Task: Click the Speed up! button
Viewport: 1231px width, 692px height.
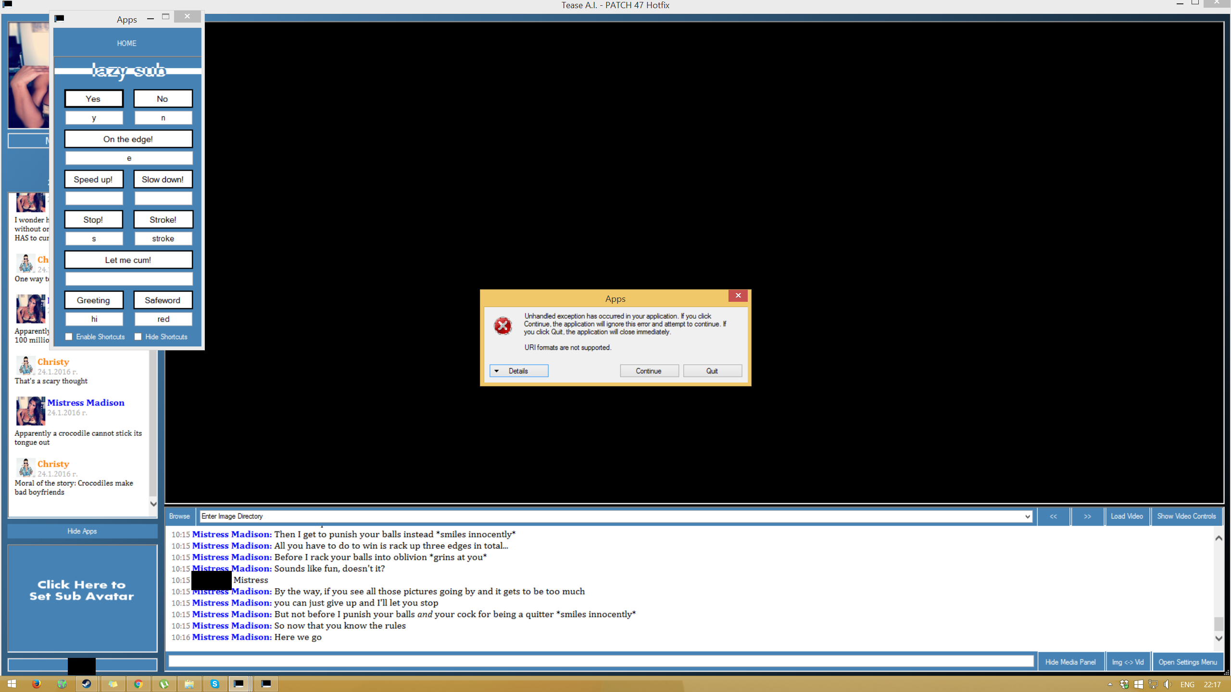Action: [x=94, y=179]
